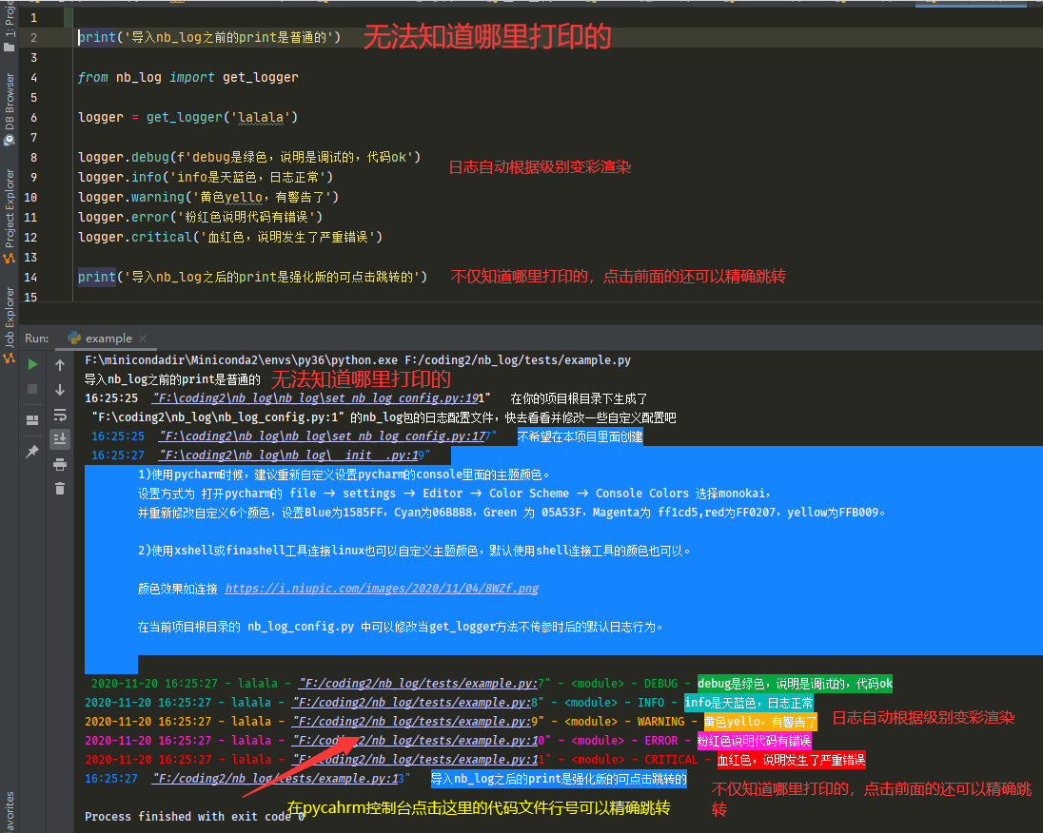Click gutter line number 14

[30, 278]
